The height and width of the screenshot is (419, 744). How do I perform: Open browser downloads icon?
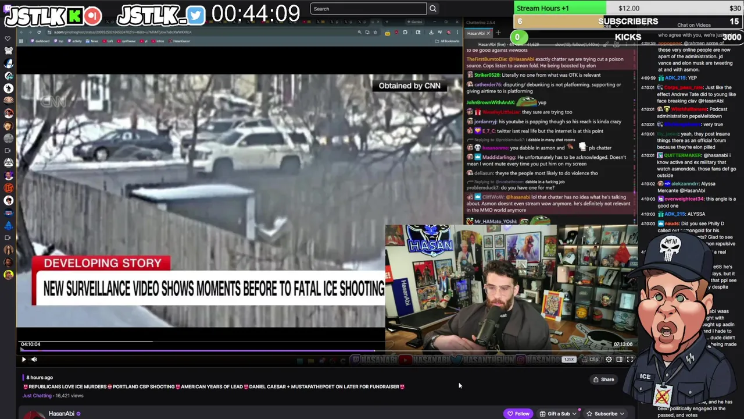[x=431, y=32]
